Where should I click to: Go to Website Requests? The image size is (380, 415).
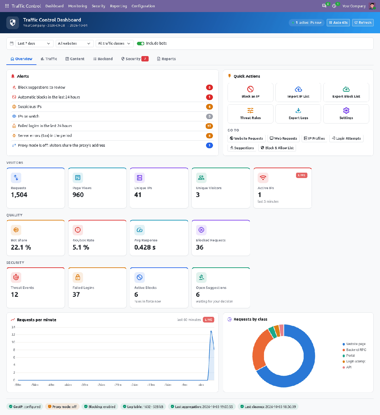pyautogui.click(x=246, y=138)
